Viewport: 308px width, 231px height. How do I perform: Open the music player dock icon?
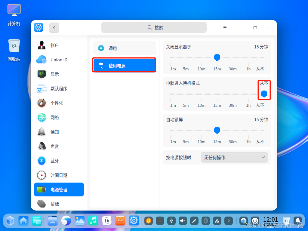(93, 221)
